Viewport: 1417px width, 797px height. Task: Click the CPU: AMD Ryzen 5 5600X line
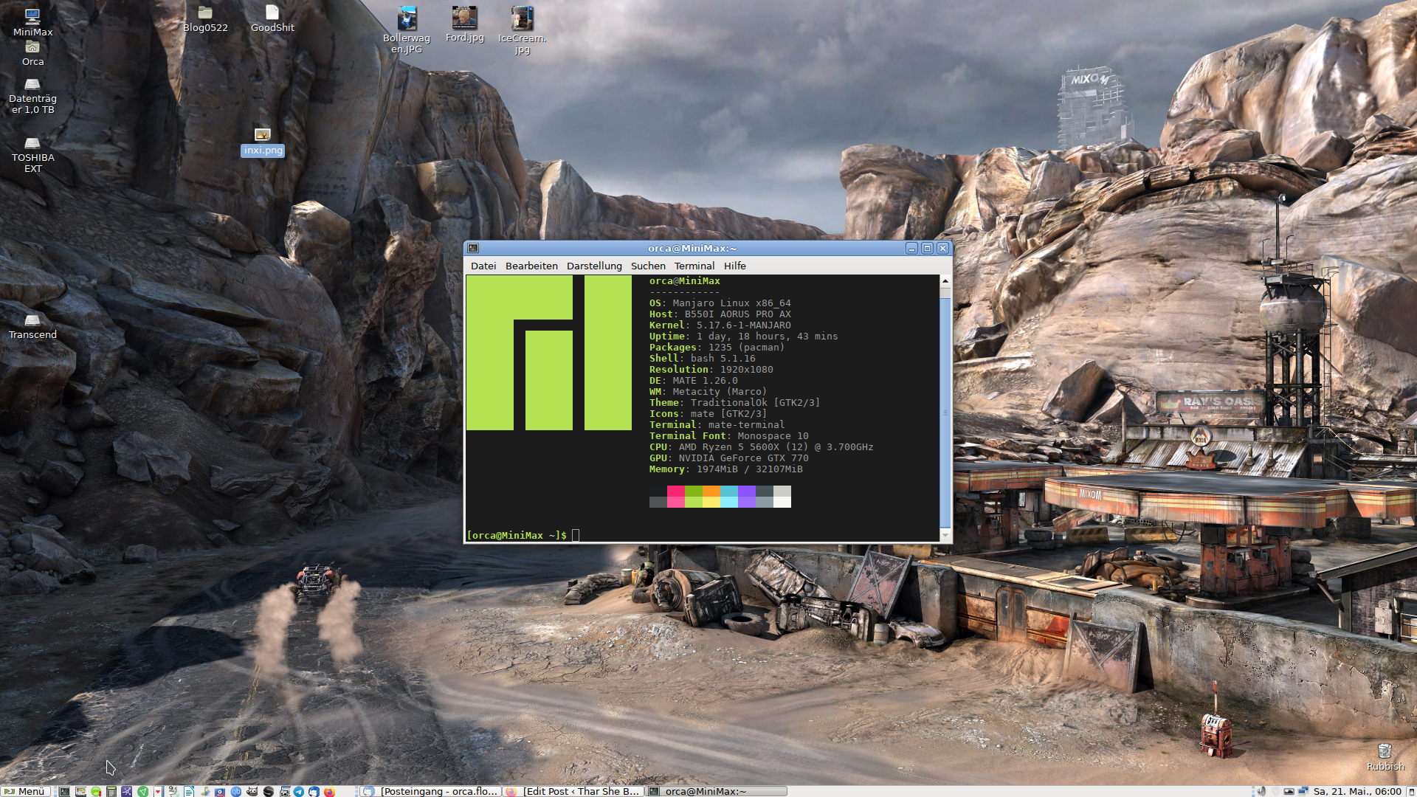tap(762, 447)
